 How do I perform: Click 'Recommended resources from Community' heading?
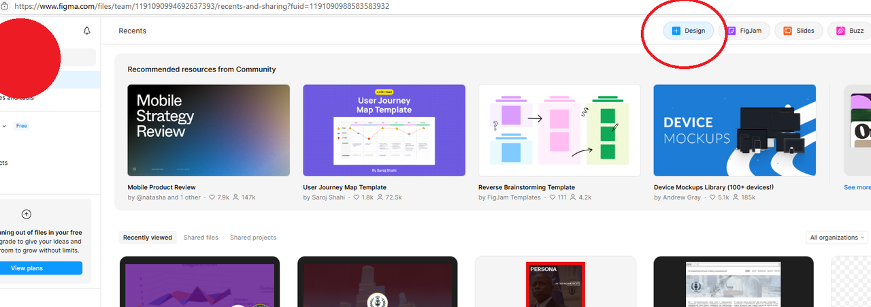[x=201, y=69]
